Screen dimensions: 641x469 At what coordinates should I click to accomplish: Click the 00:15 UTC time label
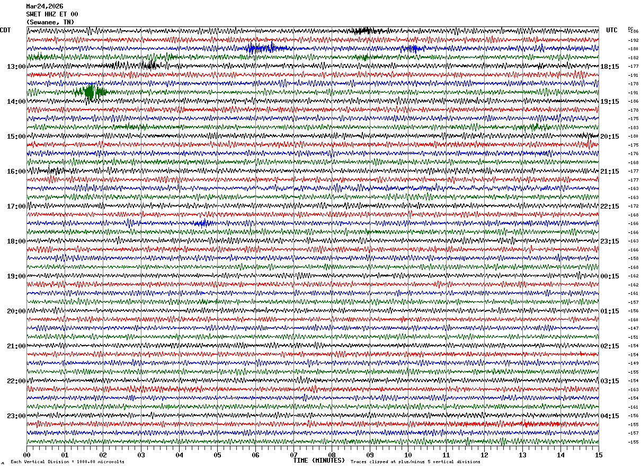tap(609, 276)
